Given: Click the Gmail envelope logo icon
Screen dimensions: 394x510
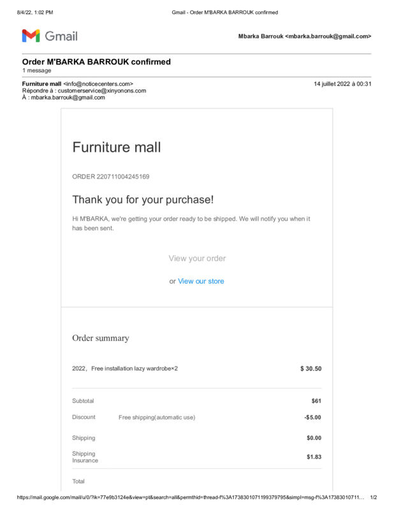Looking at the screenshot, I should [31, 36].
